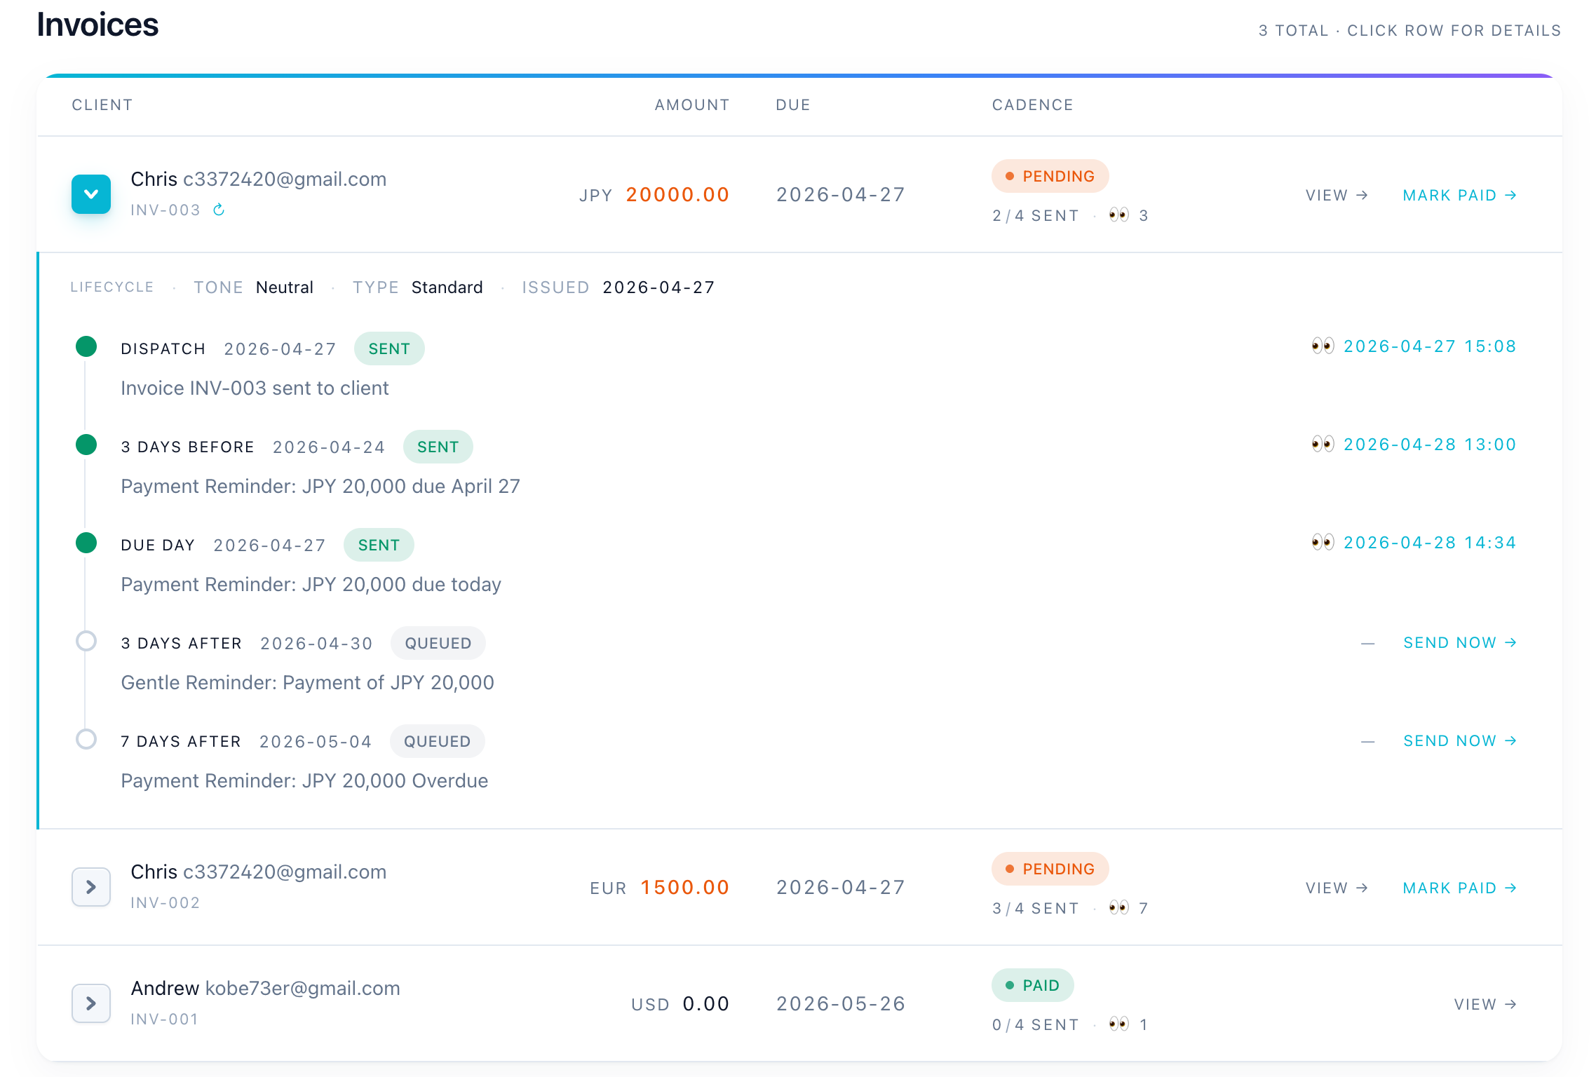Viewport: 1596px width, 1077px height.
Task: Select the AMOUNT column header
Action: click(x=691, y=104)
